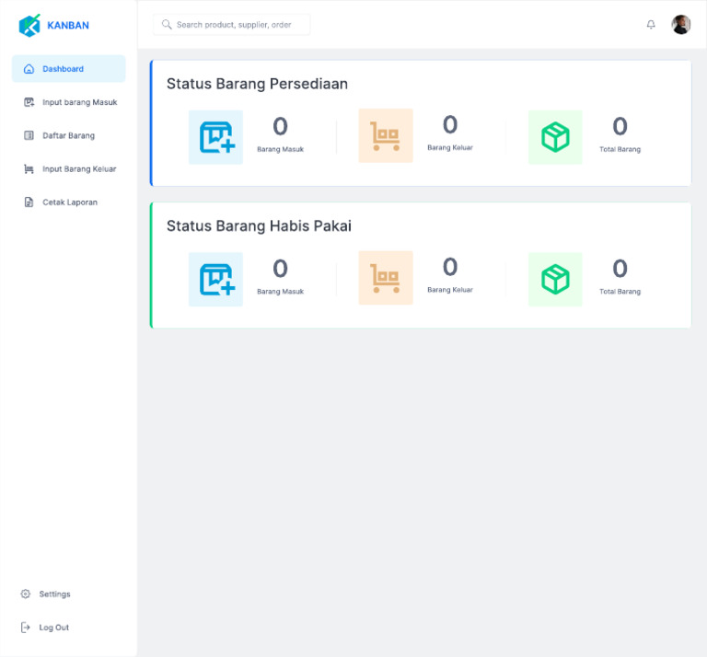707x657 pixels.
Task: Open Input Barang Keluar page
Action: (x=68, y=169)
